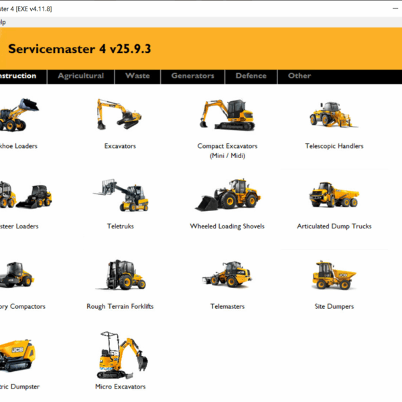Click the Micro Excavators label

[120, 387]
